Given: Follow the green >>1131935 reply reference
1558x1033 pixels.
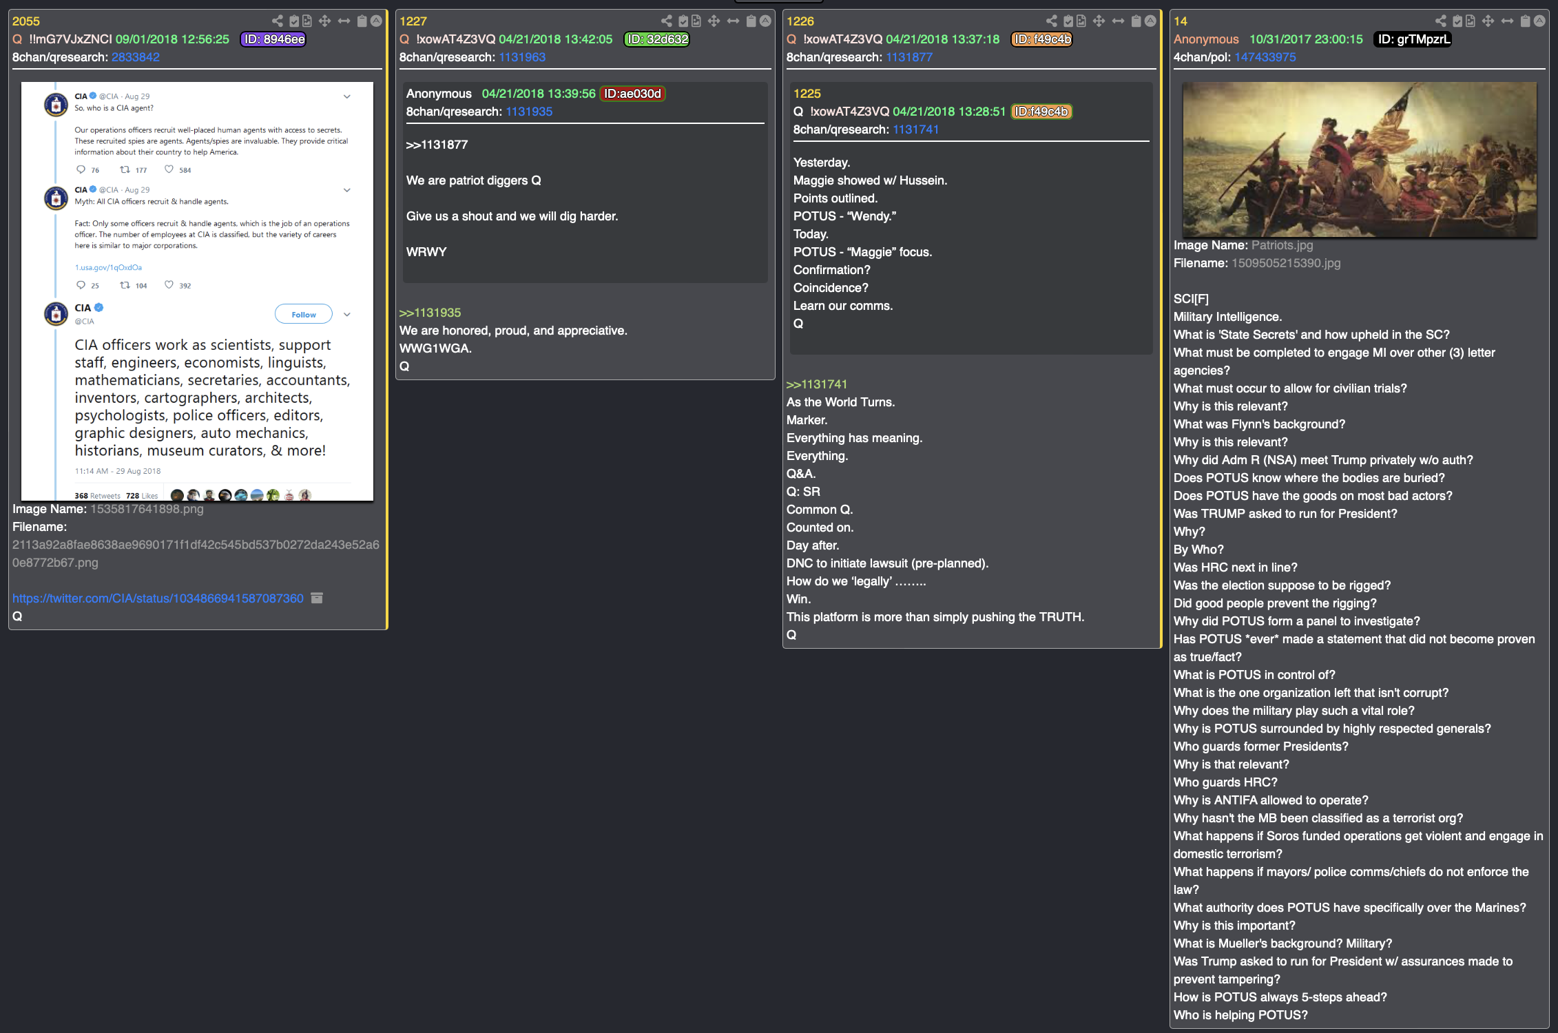Looking at the screenshot, I should coord(430,313).
